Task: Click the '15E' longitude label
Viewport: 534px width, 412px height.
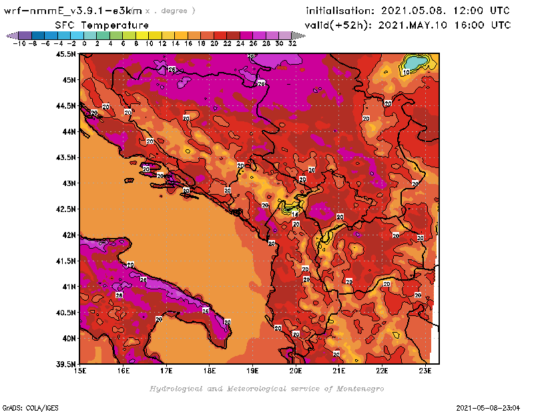Action: [x=80, y=371]
